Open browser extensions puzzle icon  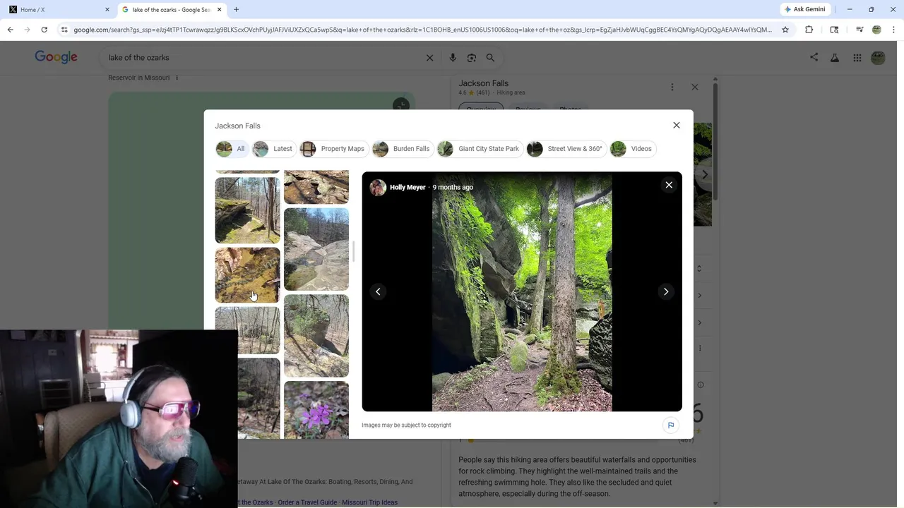click(x=809, y=30)
